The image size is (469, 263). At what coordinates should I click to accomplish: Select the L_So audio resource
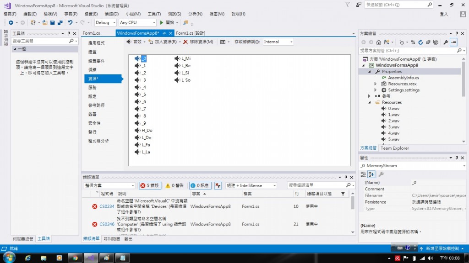pos(182,80)
